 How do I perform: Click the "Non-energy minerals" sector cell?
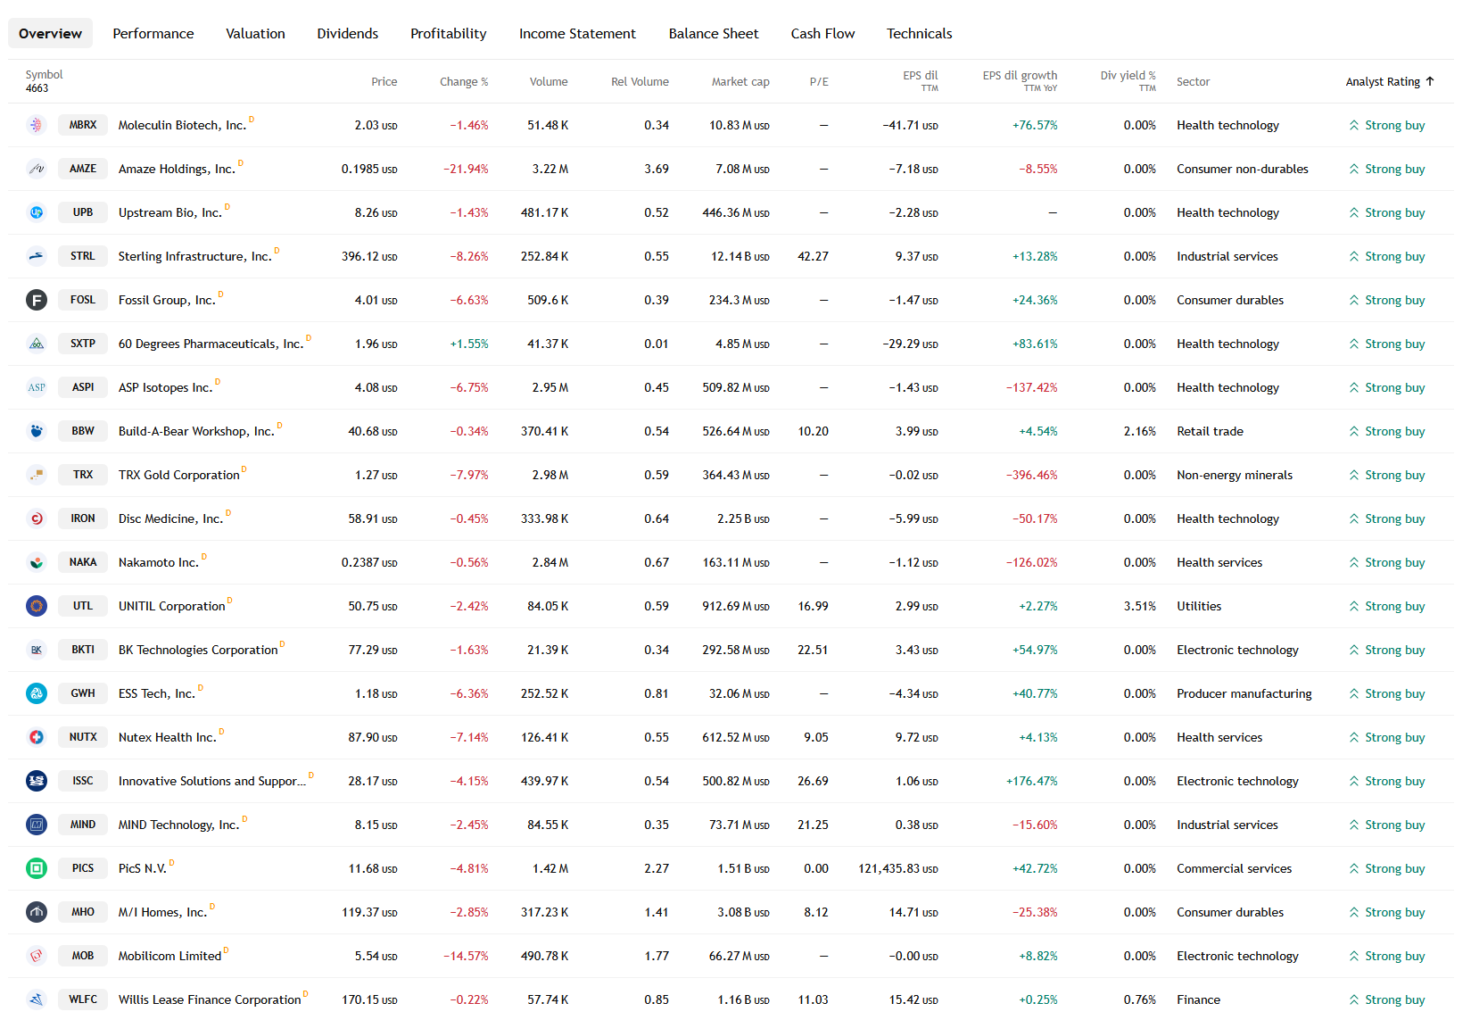point(1235,475)
